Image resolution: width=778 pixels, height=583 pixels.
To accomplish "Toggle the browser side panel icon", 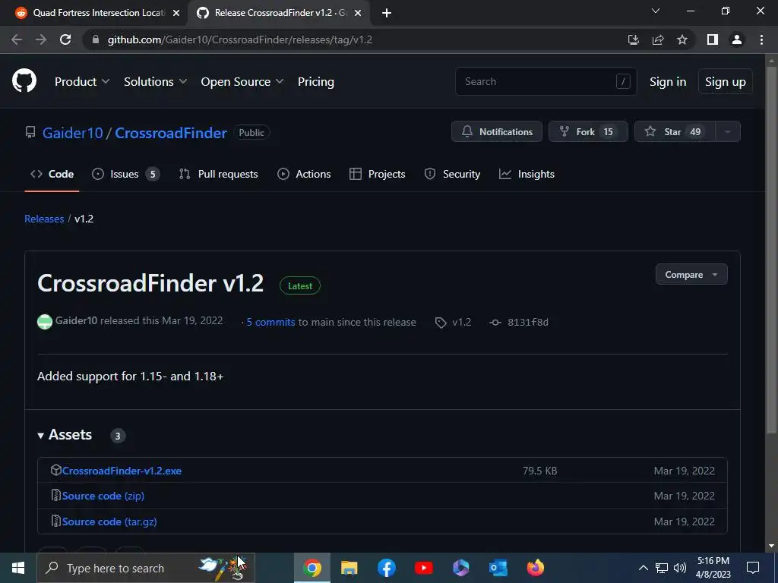I will pyautogui.click(x=713, y=39).
